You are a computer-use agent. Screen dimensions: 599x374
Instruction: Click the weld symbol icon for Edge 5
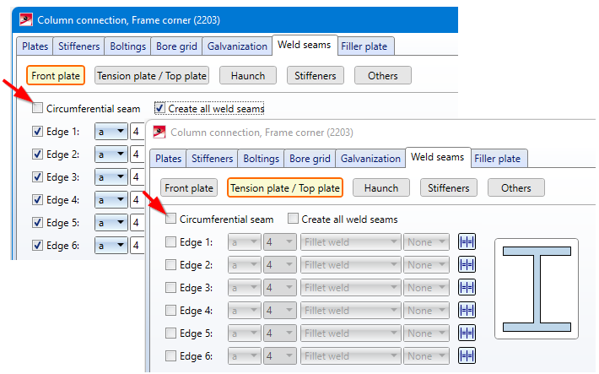point(467,333)
